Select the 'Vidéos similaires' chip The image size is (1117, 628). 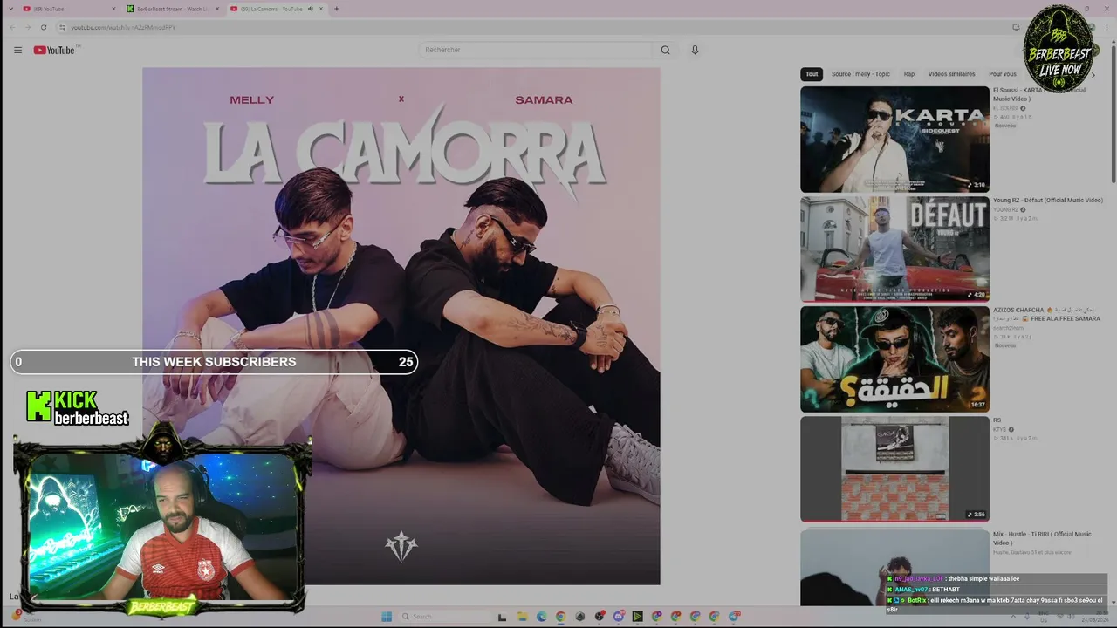951,74
